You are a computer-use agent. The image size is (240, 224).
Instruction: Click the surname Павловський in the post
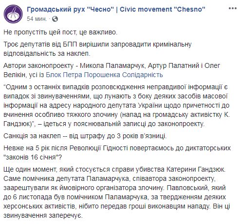click(186, 188)
